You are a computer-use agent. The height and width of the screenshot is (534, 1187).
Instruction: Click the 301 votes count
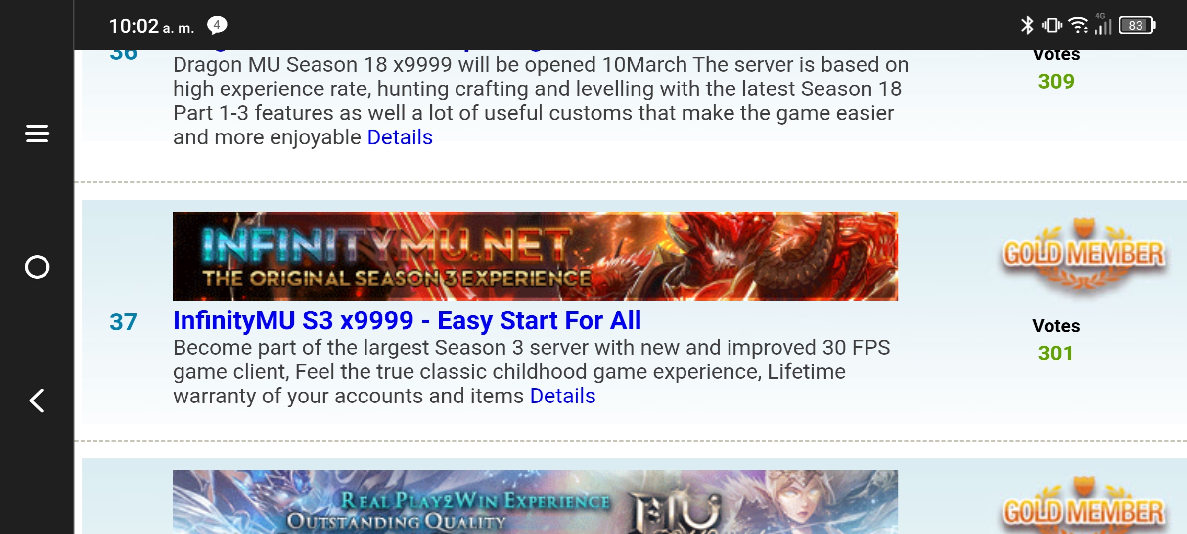(1055, 354)
